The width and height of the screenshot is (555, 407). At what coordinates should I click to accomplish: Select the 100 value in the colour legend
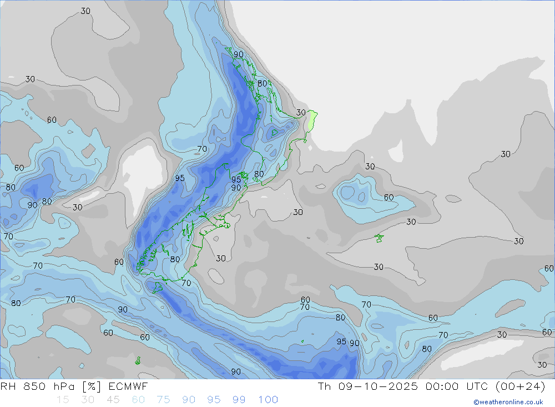pos(268,400)
